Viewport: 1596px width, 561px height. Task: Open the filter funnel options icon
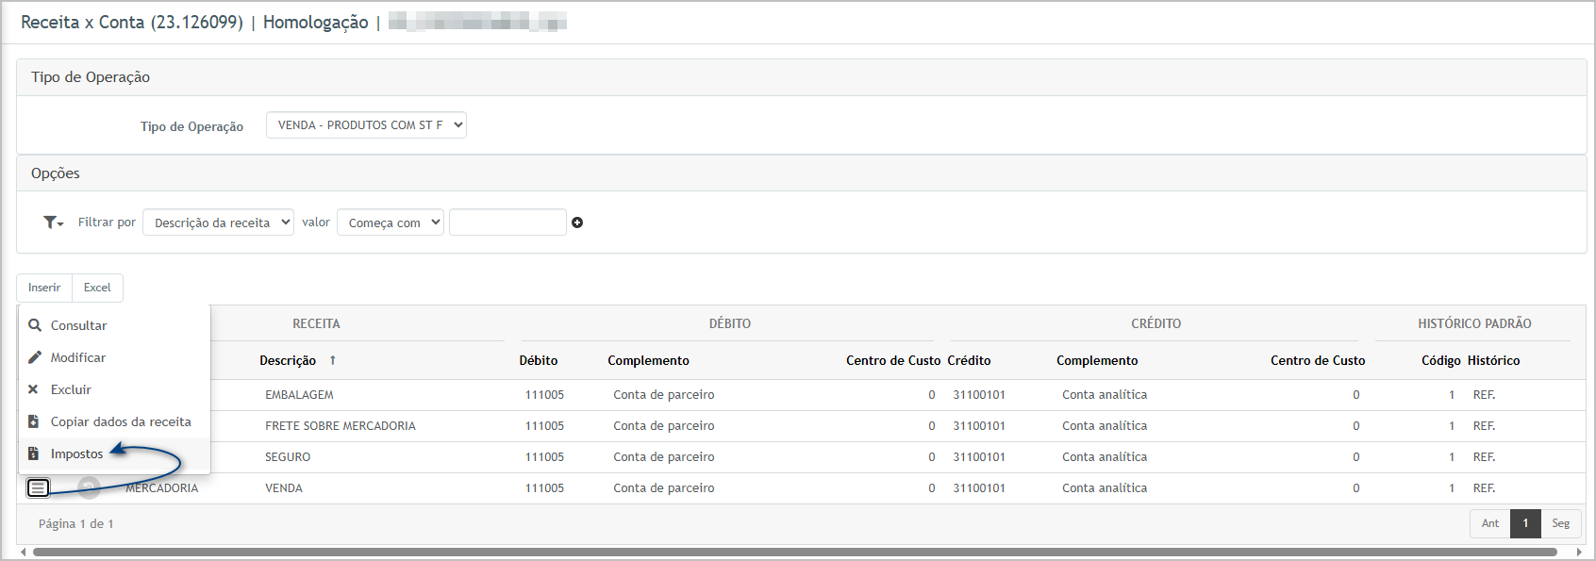pyautogui.click(x=53, y=223)
